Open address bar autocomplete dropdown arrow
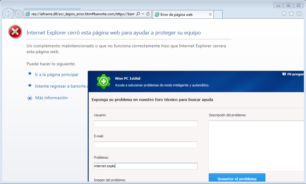Viewport: 306px width, 184px height. tap(143, 14)
